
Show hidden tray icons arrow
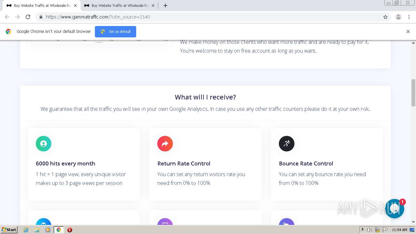coord(362,230)
